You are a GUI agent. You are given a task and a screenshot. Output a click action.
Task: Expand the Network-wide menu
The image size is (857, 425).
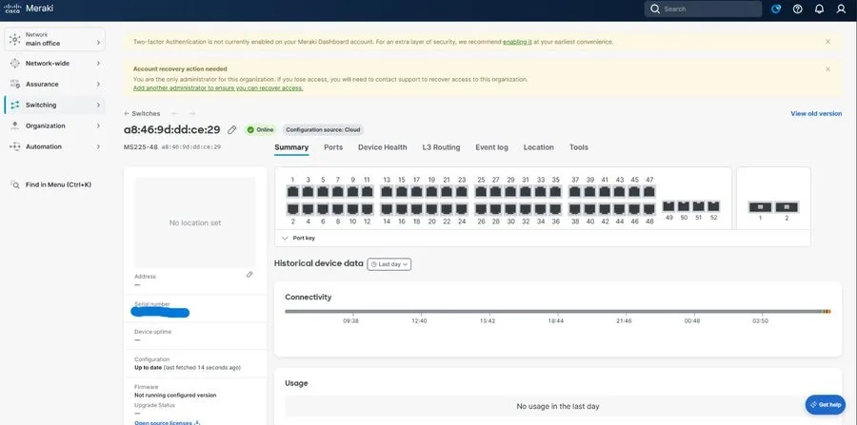[x=54, y=64]
